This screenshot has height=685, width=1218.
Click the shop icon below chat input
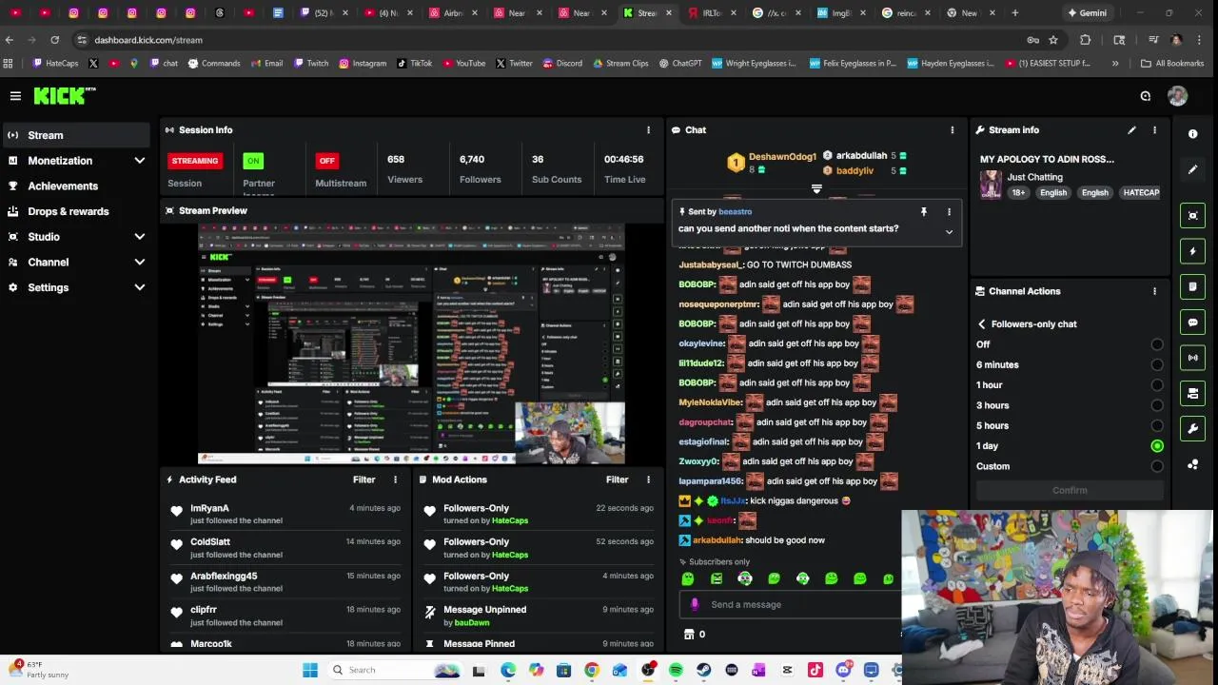689,635
